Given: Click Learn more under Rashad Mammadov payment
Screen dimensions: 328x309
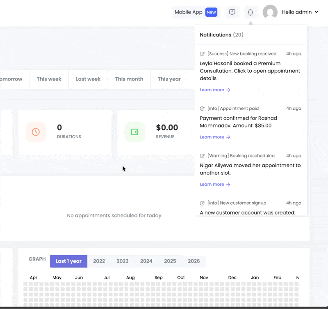Looking at the screenshot, I should tap(215, 137).
